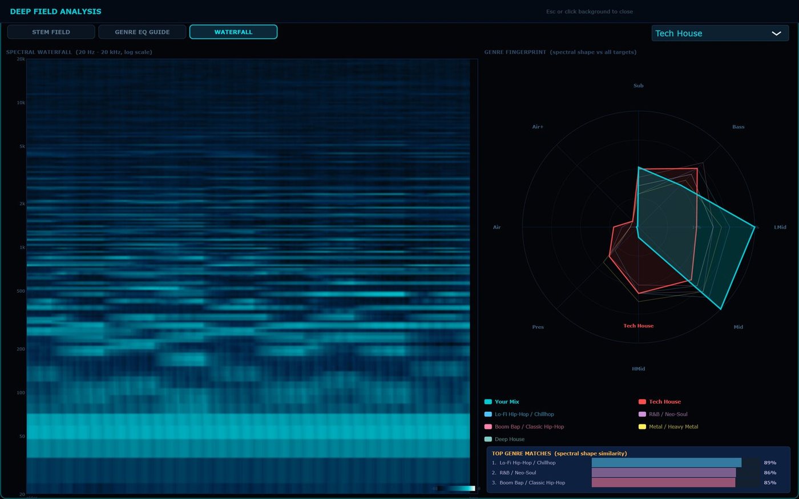Toggle the Your Mix legend swatch
This screenshot has height=499, width=799.
pos(488,402)
